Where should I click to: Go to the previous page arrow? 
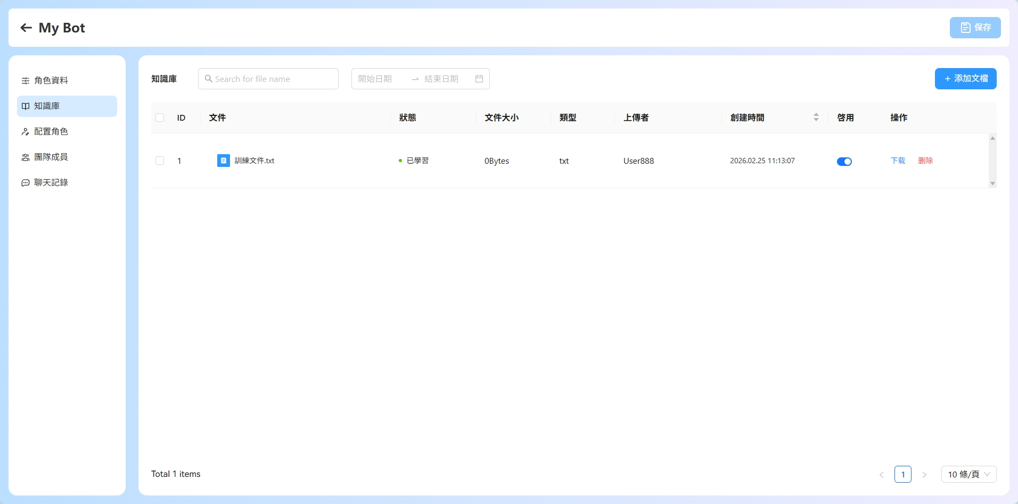point(882,474)
